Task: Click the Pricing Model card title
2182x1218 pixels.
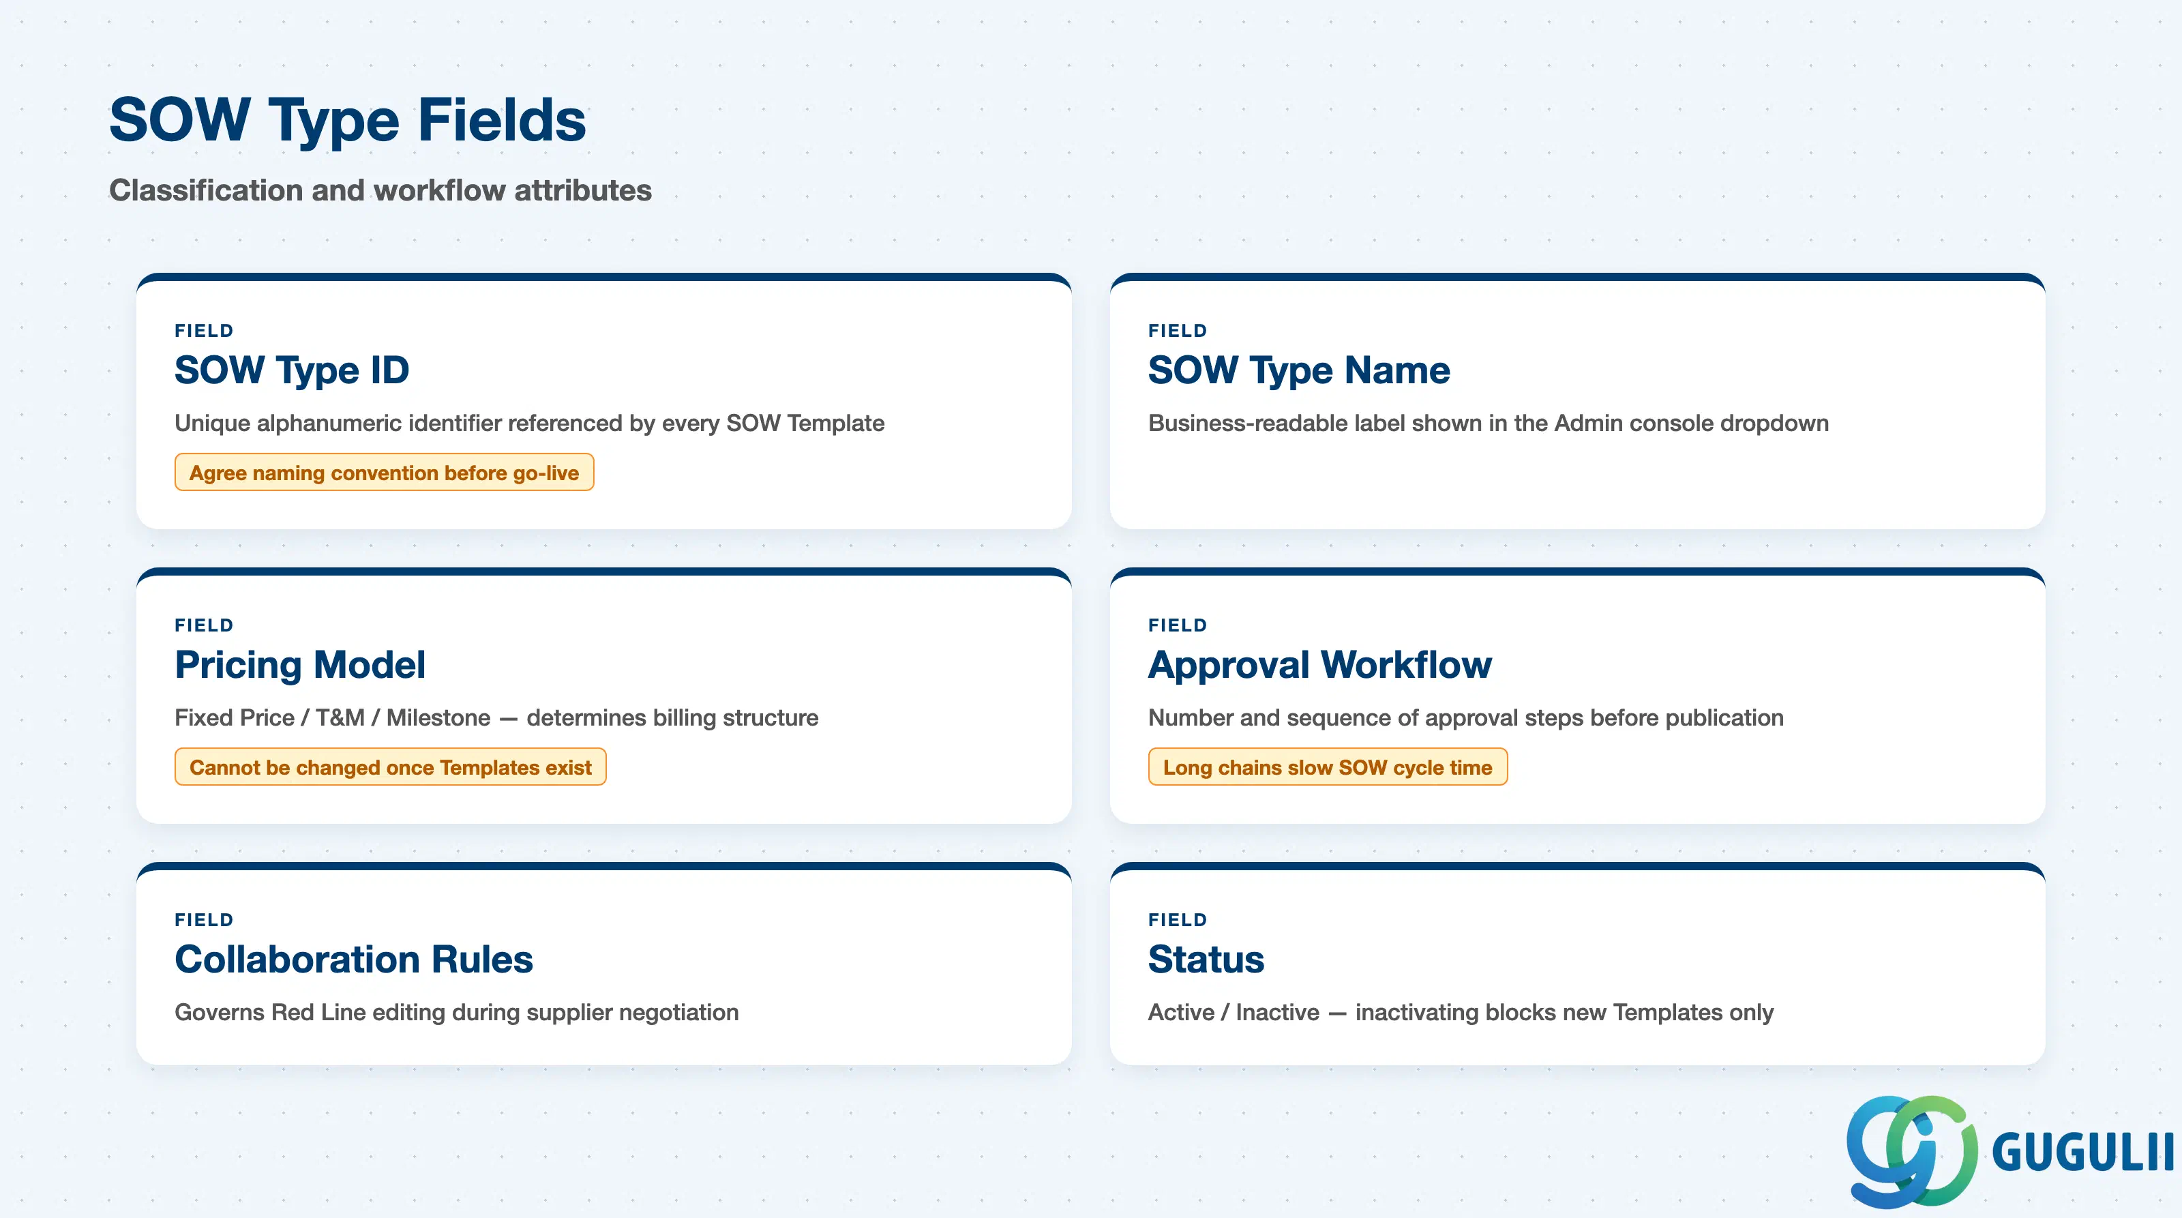Action: (x=300, y=665)
